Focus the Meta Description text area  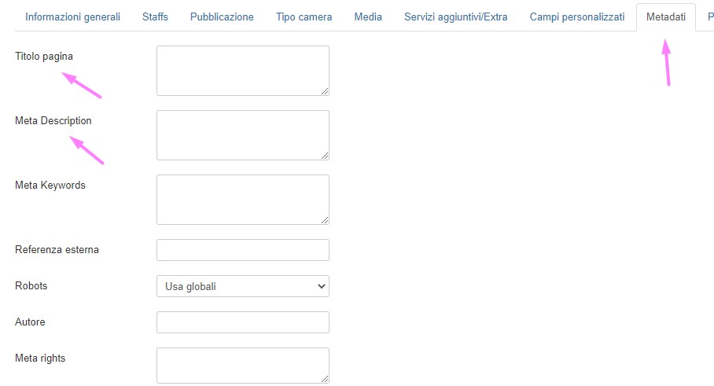pyautogui.click(x=242, y=134)
